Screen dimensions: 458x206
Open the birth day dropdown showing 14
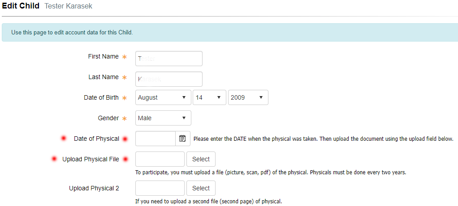point(209,97)
